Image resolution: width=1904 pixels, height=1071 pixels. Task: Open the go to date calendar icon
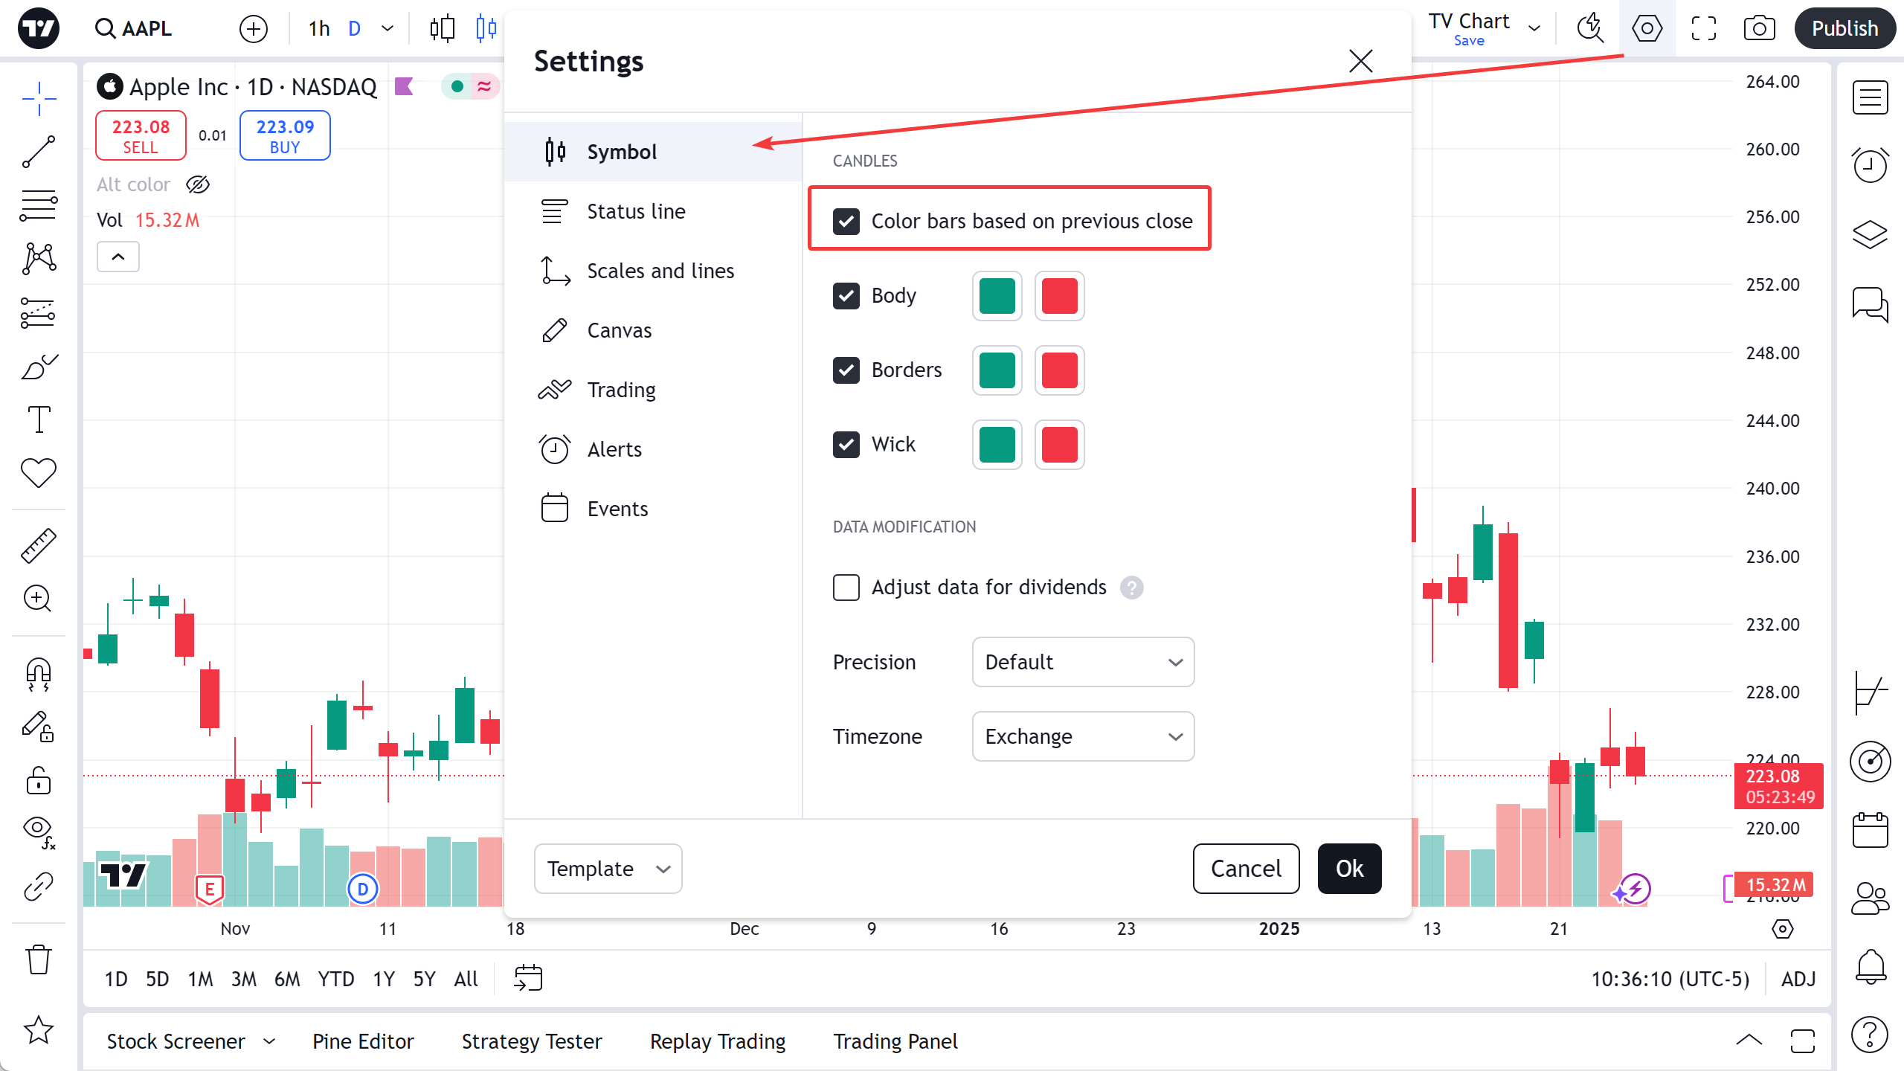tap(528, 978)
